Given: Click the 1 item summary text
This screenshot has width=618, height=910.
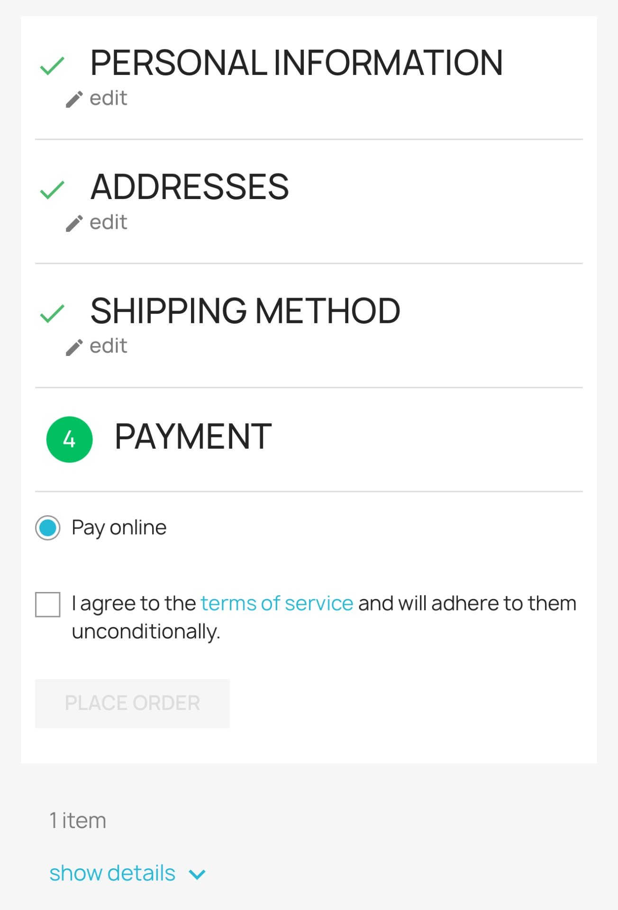Looking at the screenshot, I should coord(78,820).
